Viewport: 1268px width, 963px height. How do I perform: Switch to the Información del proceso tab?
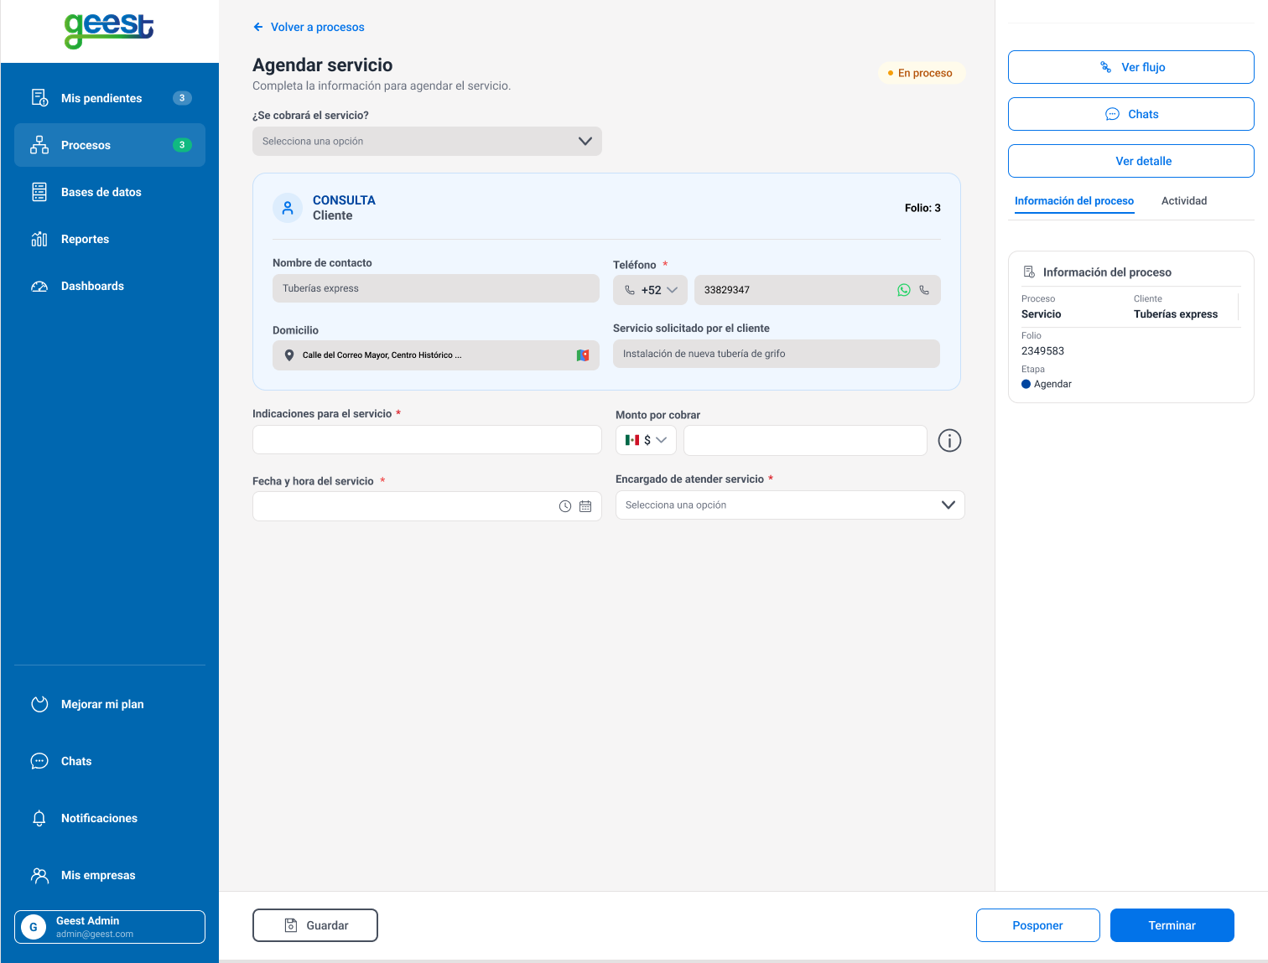click(x=1074, y=201)
